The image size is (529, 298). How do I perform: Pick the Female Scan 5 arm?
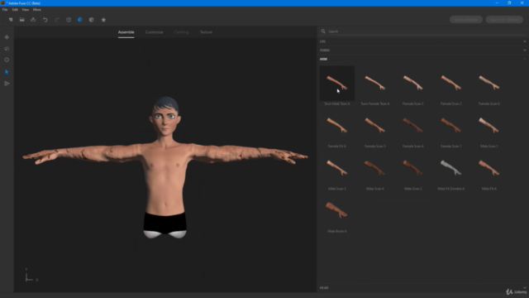(x=375, y=126)
